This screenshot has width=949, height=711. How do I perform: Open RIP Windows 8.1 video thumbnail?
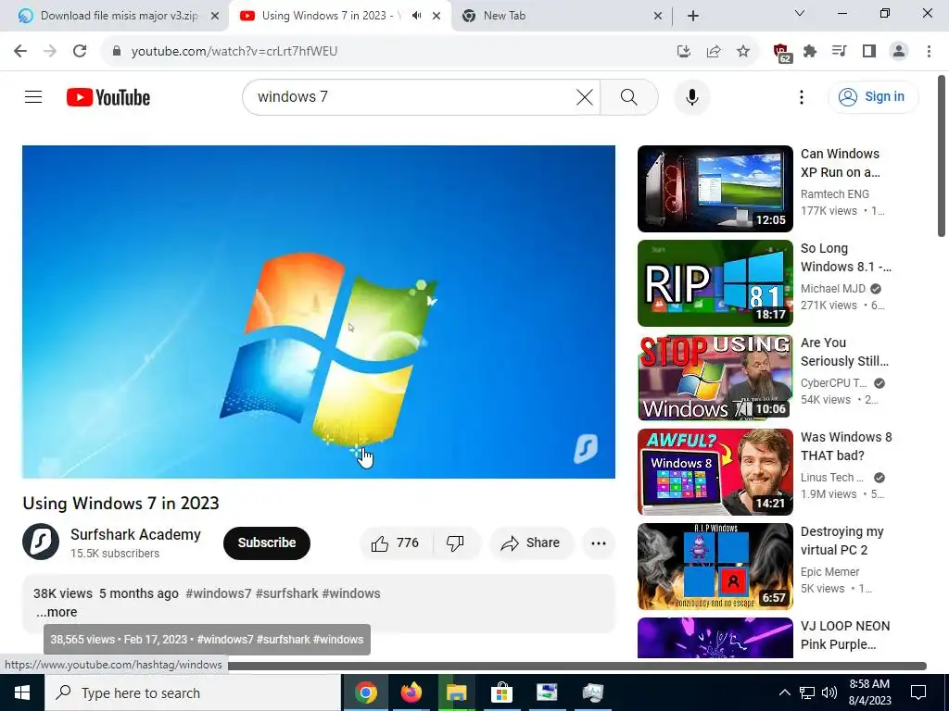[715, 283]
